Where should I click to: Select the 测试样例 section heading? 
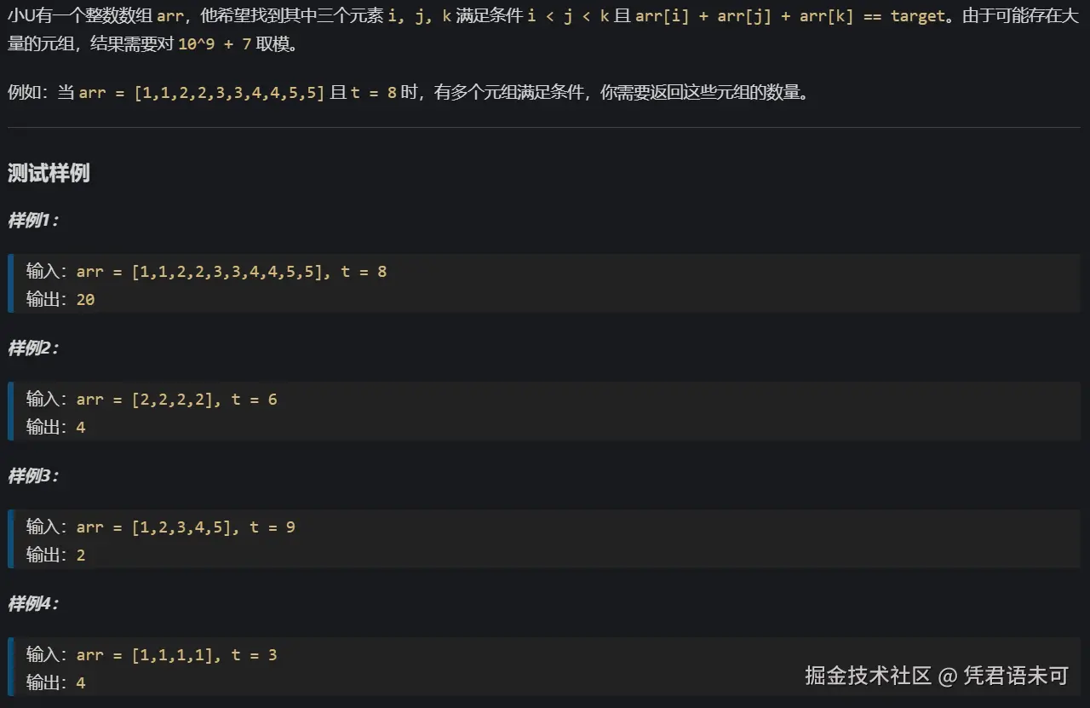[x=49, y=173]
